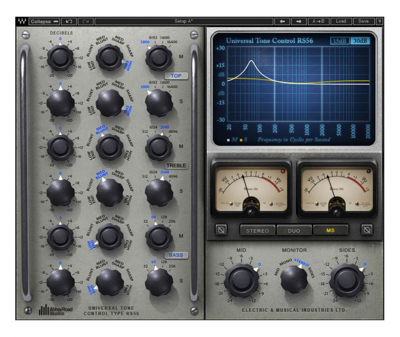Click the Bass S decibels knob

(60, 282)
